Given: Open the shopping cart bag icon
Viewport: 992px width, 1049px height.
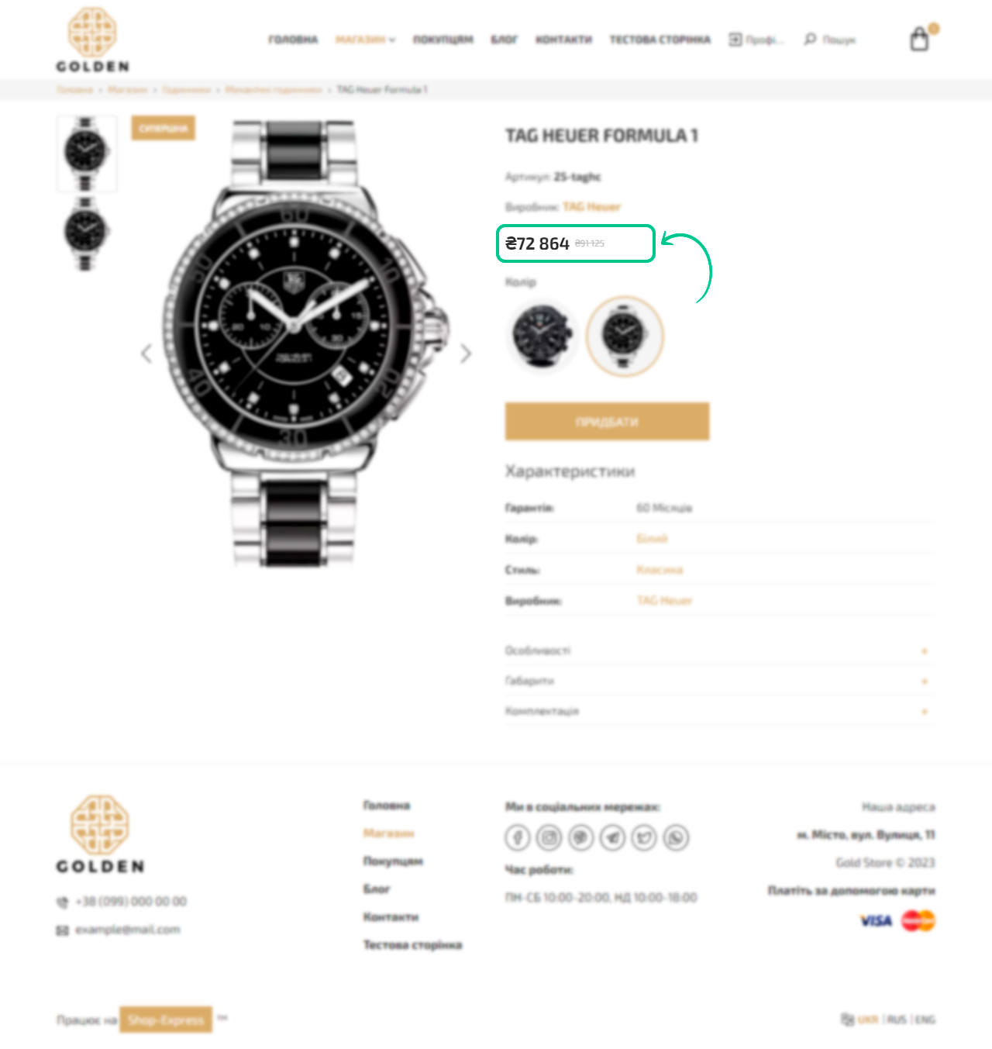Looking at the screenshot, I should point(919,39).
